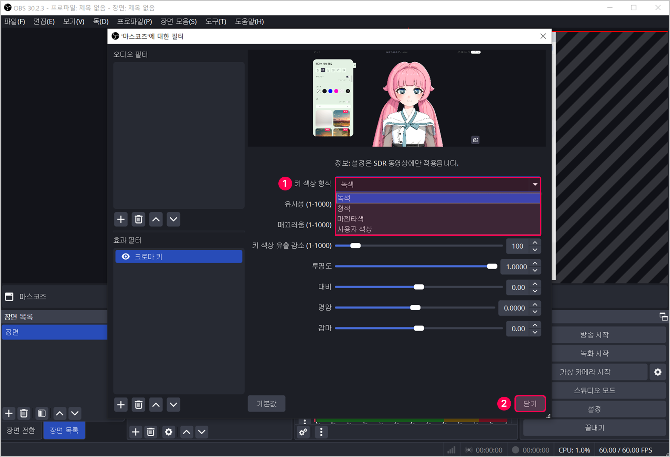Move effect filter up arrow
The image size is (670, 457).
pos(156,405)
